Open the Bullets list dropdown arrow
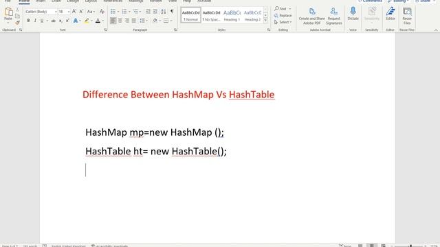This screenshot has width=440, height=247. coord(118,12)
